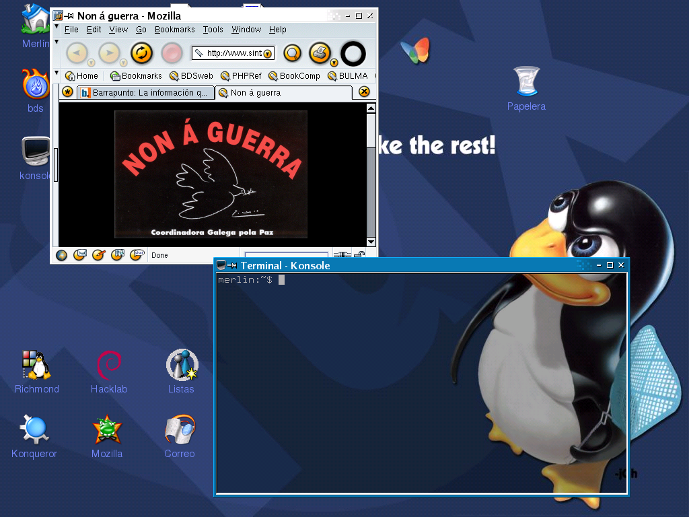Open the View menu
Viewport: 689px width, 517px height.
point(118,30)
